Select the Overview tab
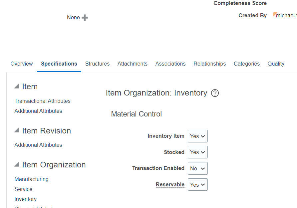The width and height of the screenshot is (297, 208). 21,64
